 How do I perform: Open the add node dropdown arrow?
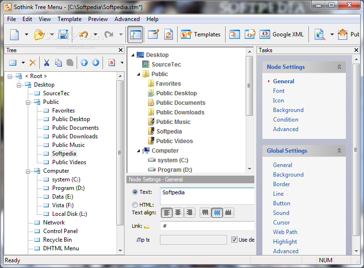23,63
